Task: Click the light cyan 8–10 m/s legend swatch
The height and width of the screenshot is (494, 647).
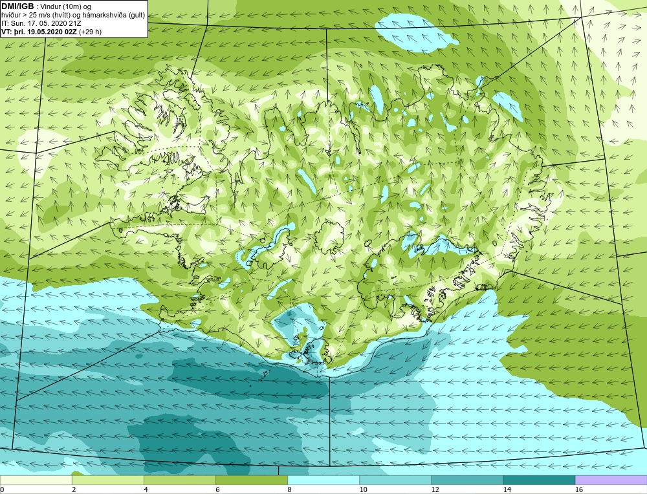Action: pos(323,480)
